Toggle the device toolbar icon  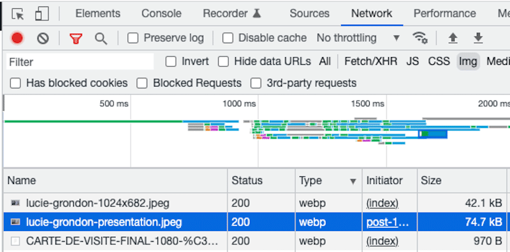[41, 13]
